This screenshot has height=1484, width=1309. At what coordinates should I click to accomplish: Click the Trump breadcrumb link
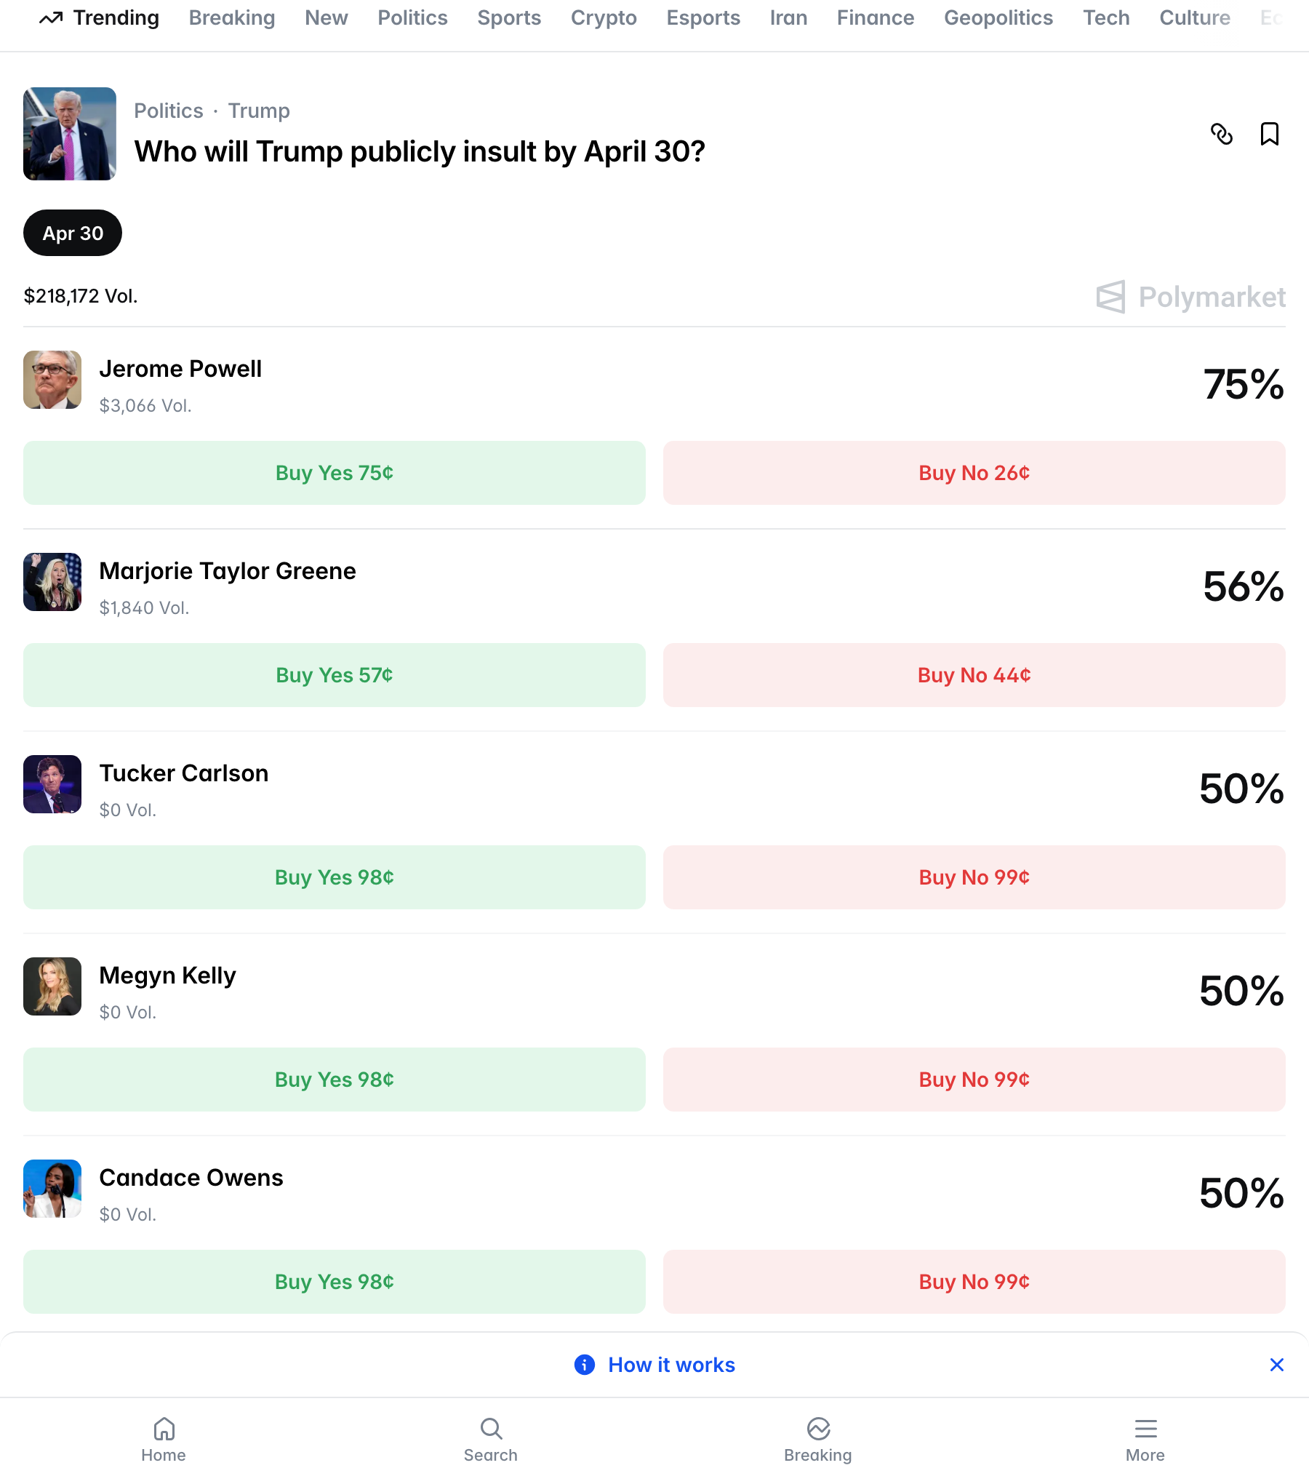pos(259,111)
